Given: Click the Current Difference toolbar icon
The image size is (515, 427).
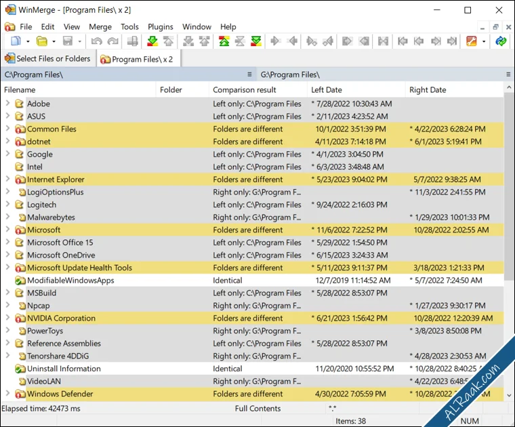Looking at the screenshot, I should coord(240,41).
